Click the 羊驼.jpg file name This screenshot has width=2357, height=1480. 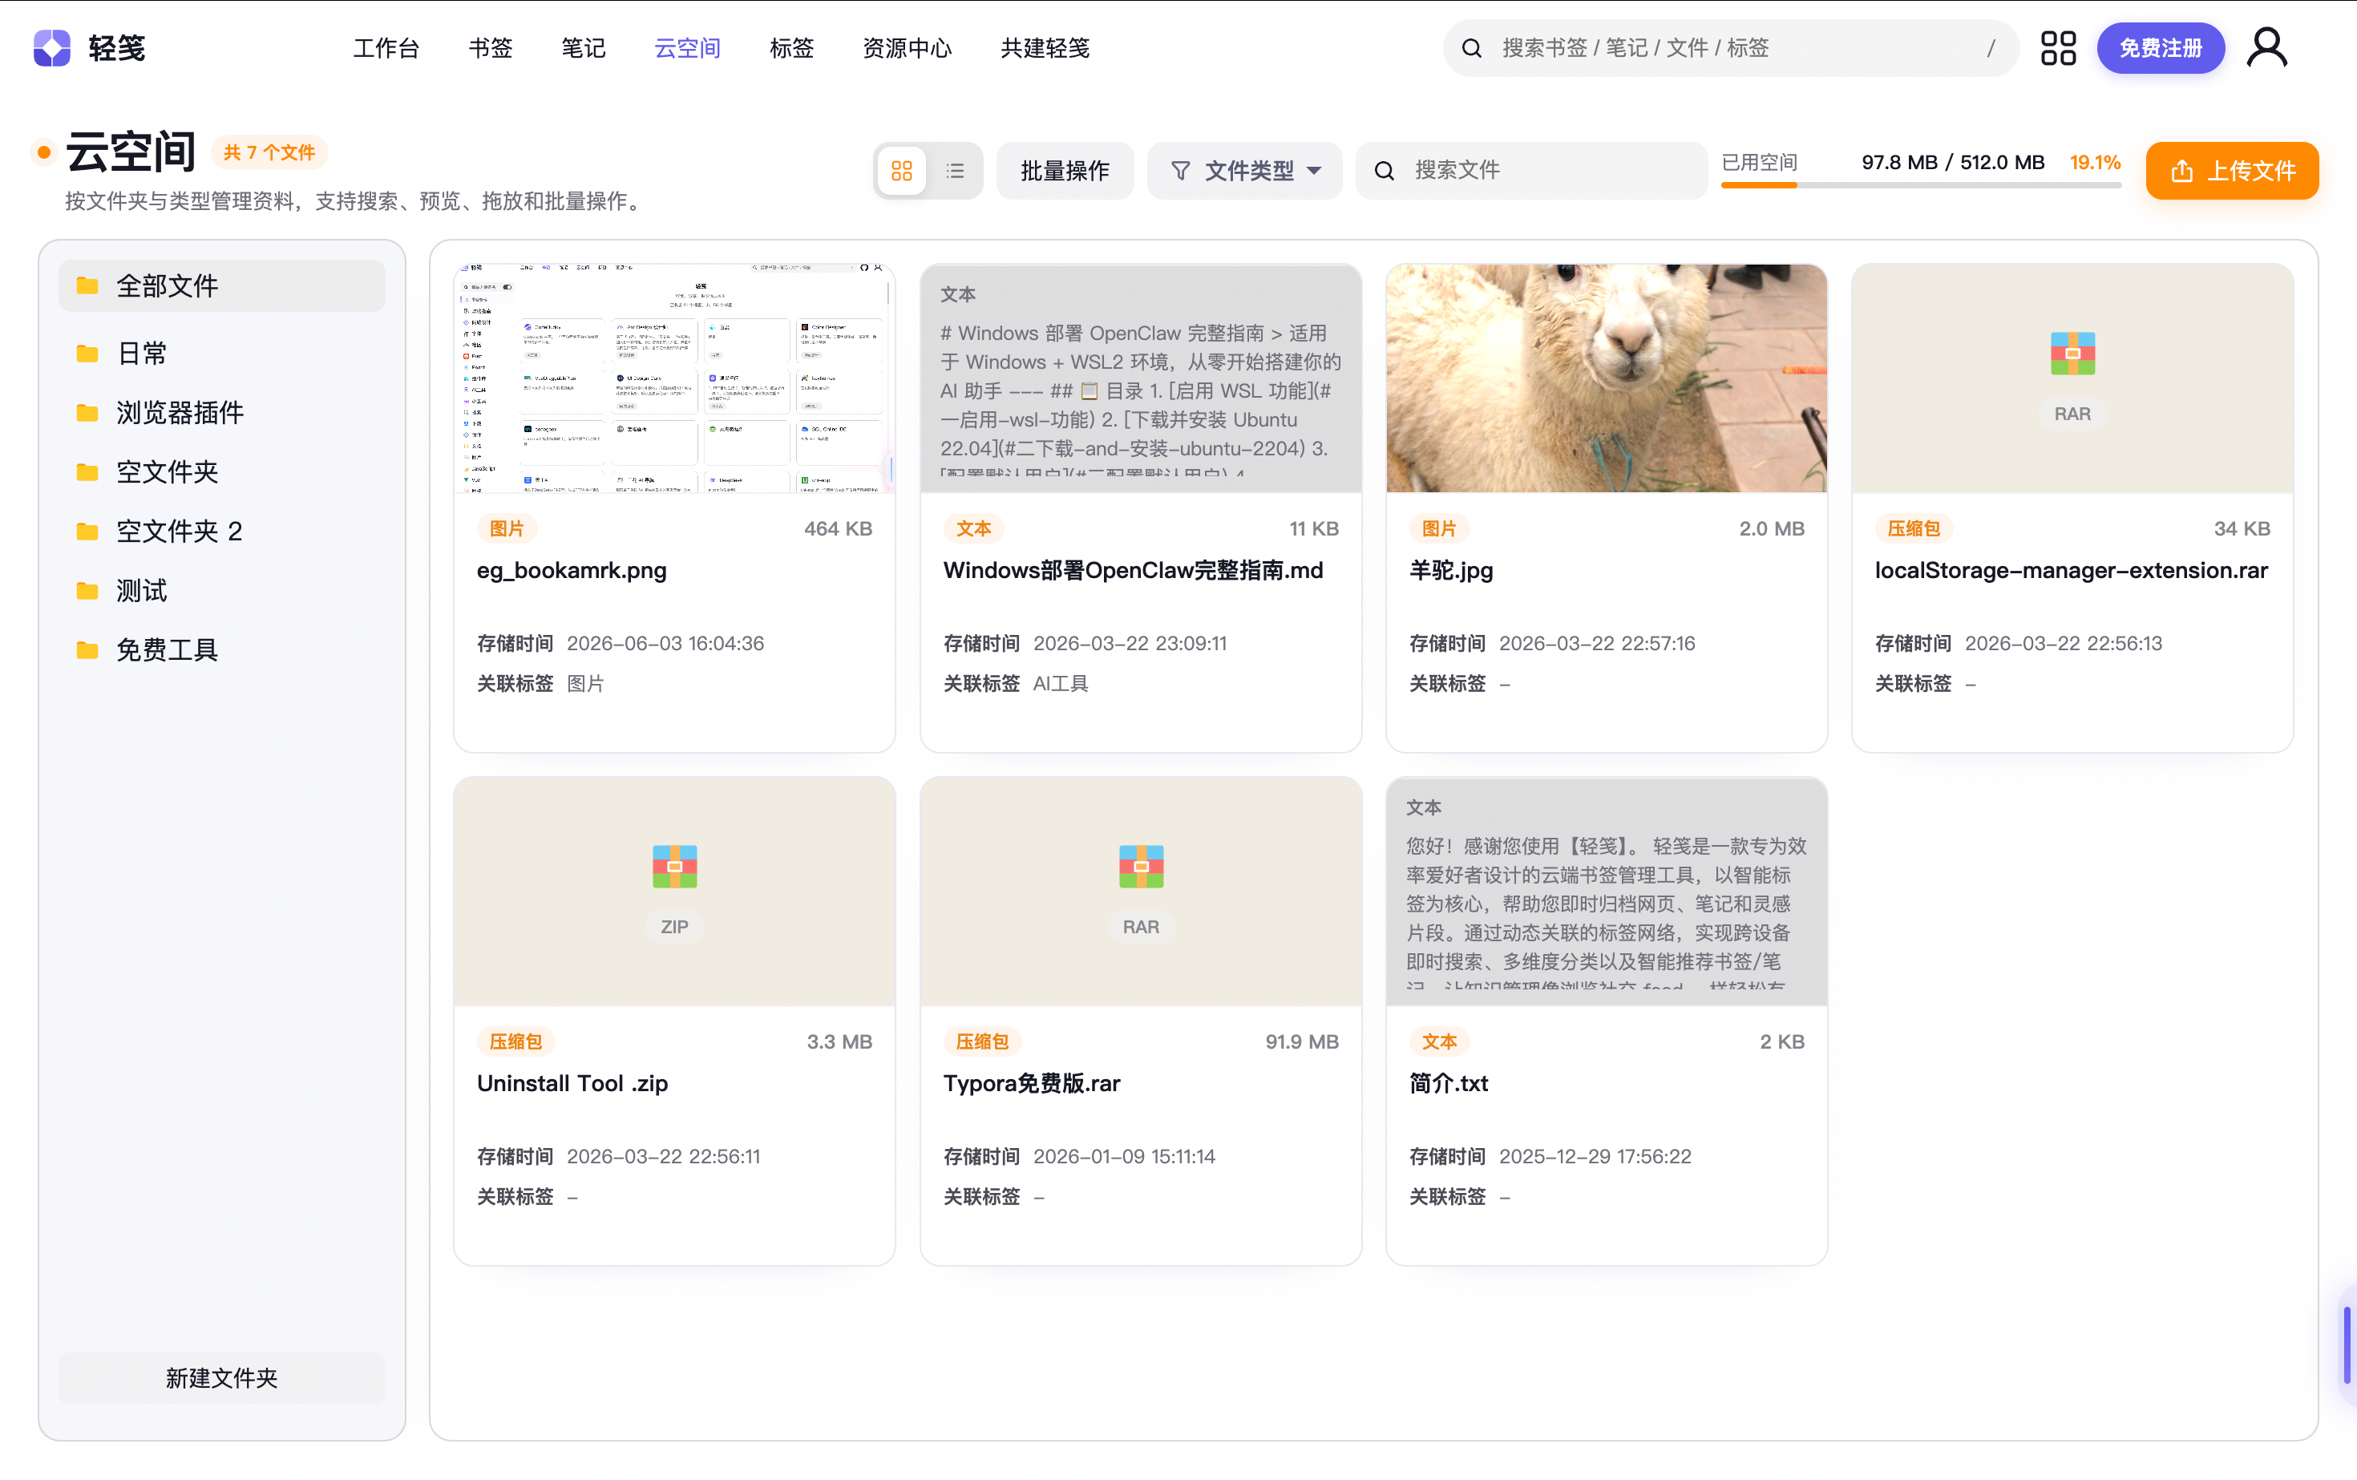[x=1450, y=571]
